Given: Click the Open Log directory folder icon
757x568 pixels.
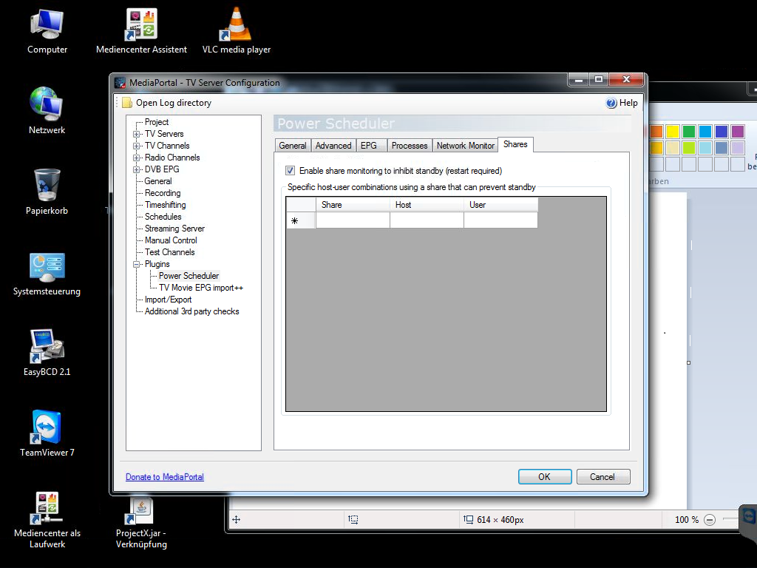Looking at the screenshot, I should tap(127, 103).
